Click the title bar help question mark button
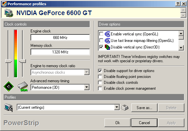Screen dimensions: 188x131 coord(178,4)
